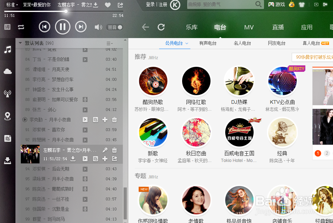Viewport: 333px width, 223px height.
Task: Play the KTV必点曲 radio station
Action: (282, 81)
